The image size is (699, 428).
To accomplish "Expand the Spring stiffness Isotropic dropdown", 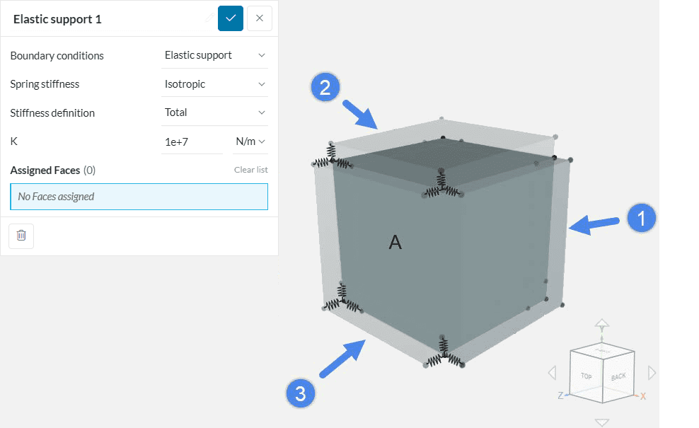I will pos(214,84).
